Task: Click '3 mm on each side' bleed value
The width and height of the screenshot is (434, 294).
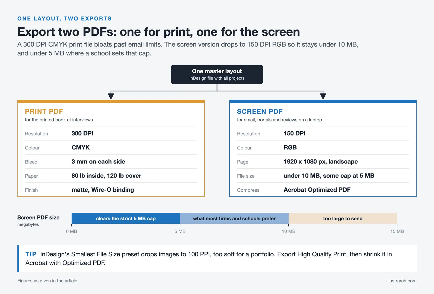Action: pos(98,162)
